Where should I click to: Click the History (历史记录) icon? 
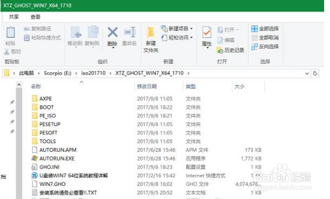coord(220,51)
